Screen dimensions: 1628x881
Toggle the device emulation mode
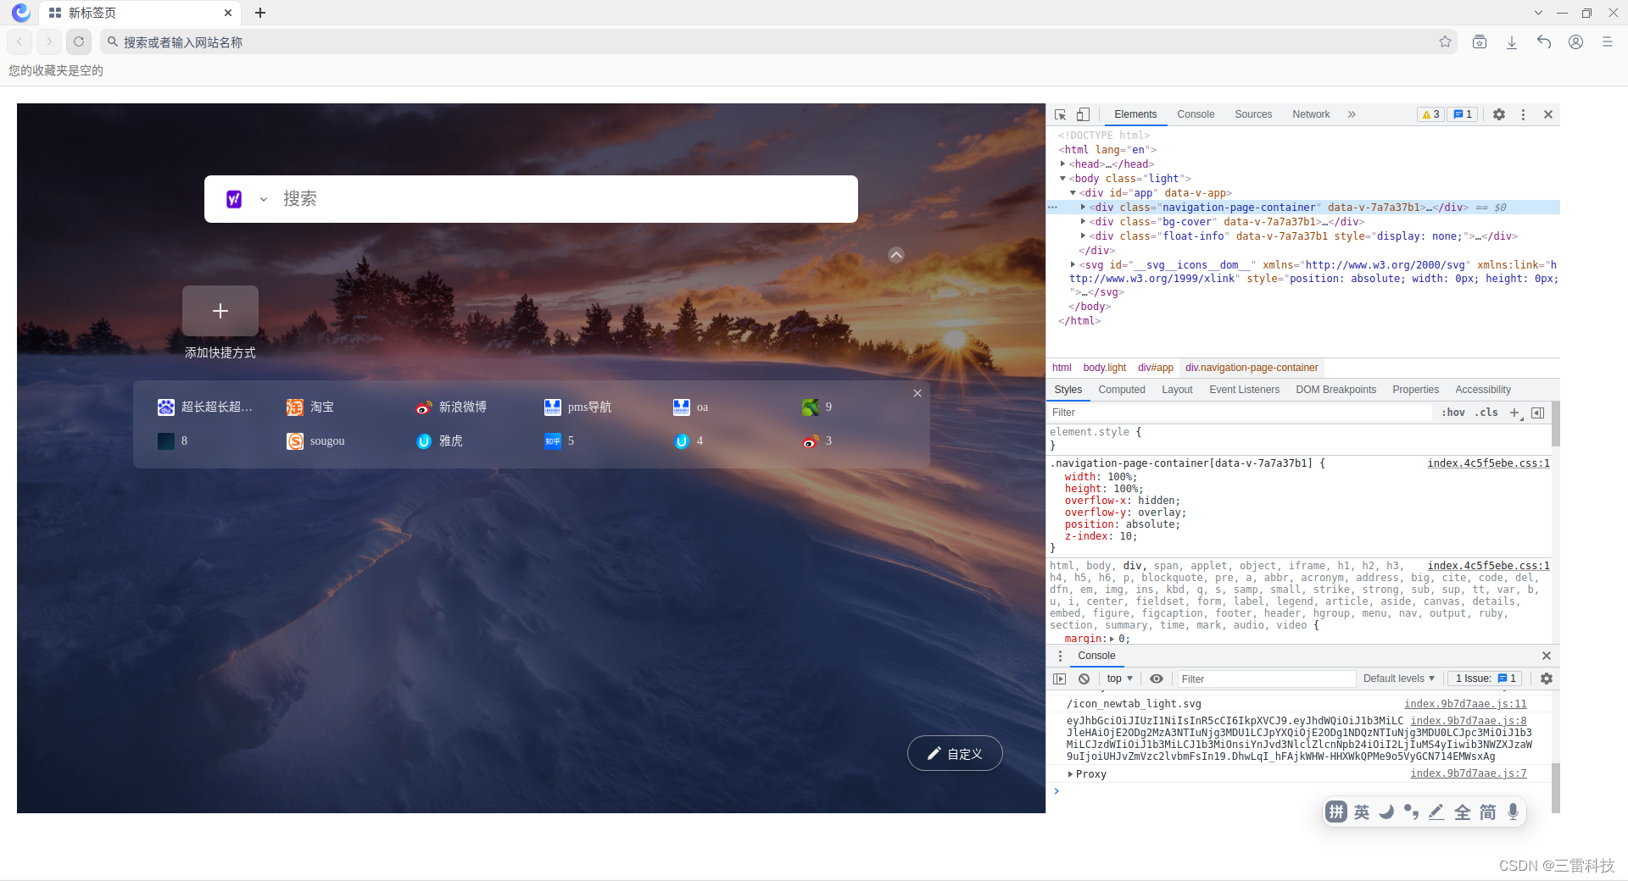tap(1083, 114)
